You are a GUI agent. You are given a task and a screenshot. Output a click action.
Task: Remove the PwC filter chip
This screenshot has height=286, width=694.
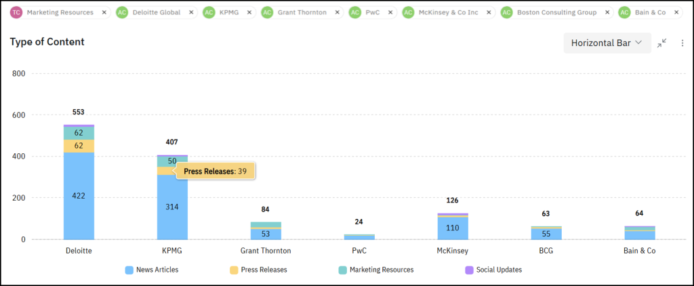(390, 12)
